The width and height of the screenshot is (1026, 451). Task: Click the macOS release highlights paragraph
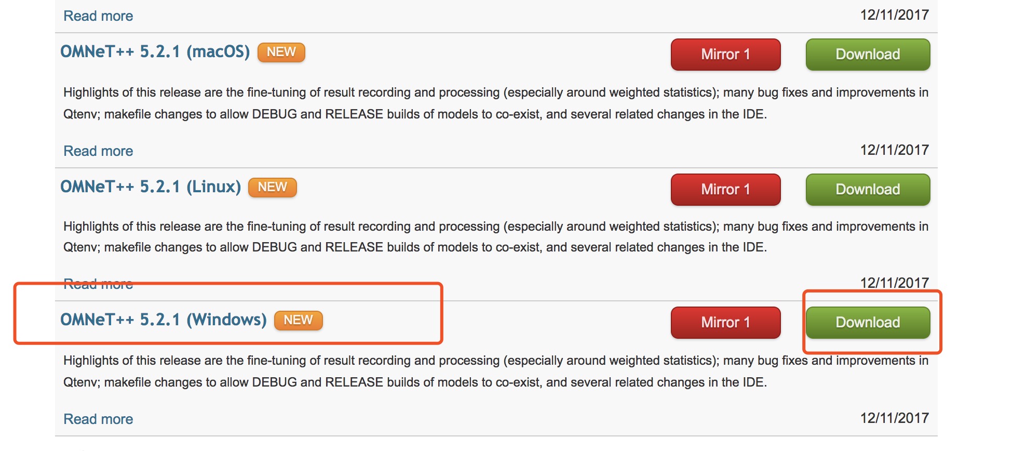tap(415, 103)
